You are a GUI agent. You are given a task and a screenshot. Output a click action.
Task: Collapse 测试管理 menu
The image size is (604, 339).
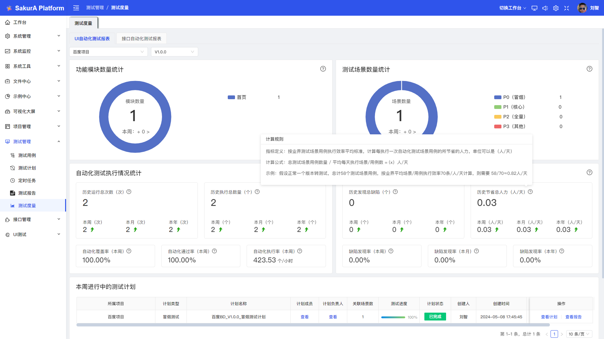[33, 142]
